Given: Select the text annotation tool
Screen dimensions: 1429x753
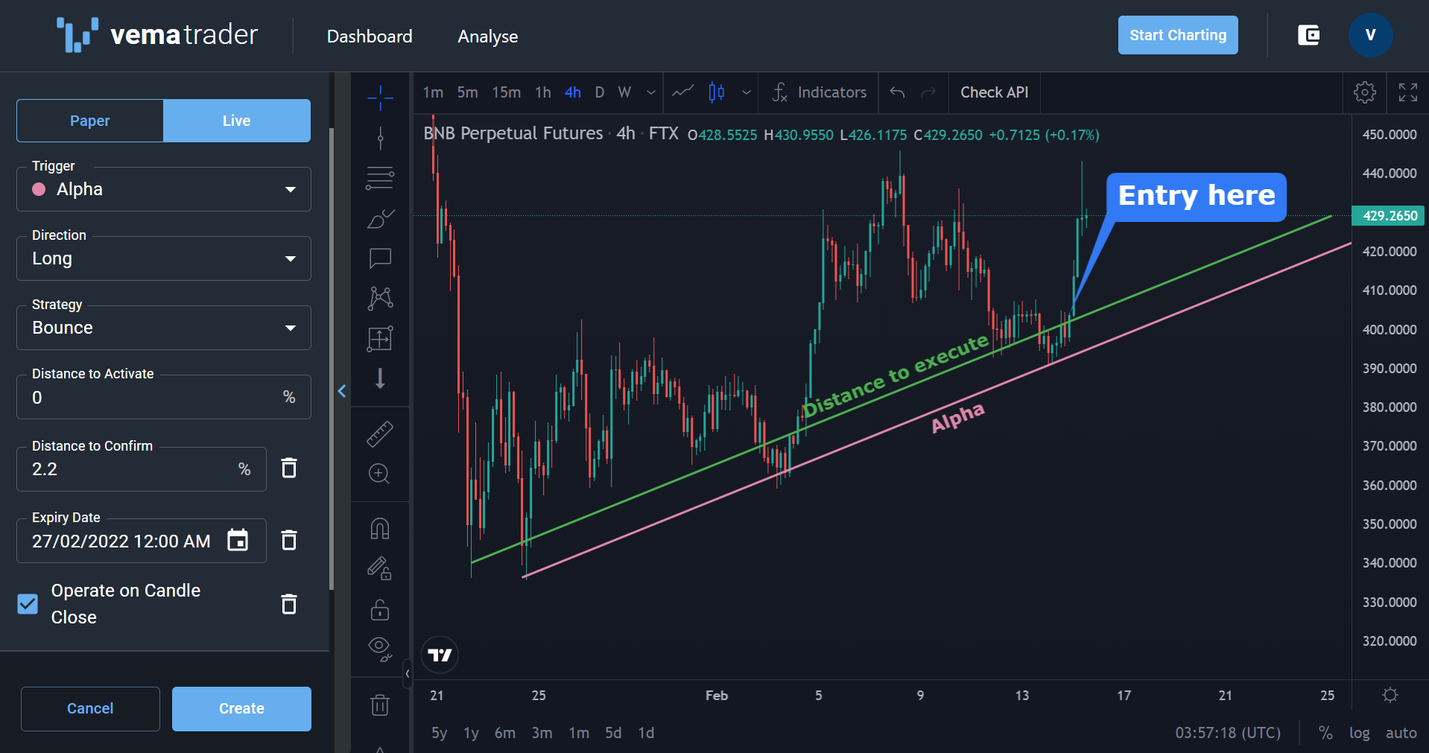Looking at the screenshot, I should point(380,258).
